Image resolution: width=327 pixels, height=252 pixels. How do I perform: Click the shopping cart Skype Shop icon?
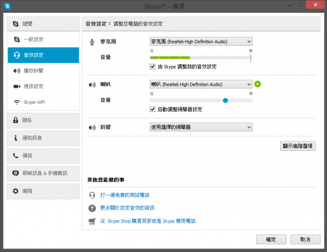(x=92, y=221)
